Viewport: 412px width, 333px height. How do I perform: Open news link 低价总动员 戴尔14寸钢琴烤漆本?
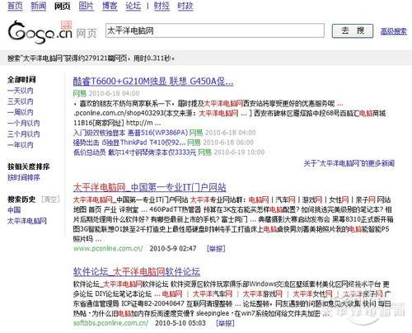[x=134, y=152]
